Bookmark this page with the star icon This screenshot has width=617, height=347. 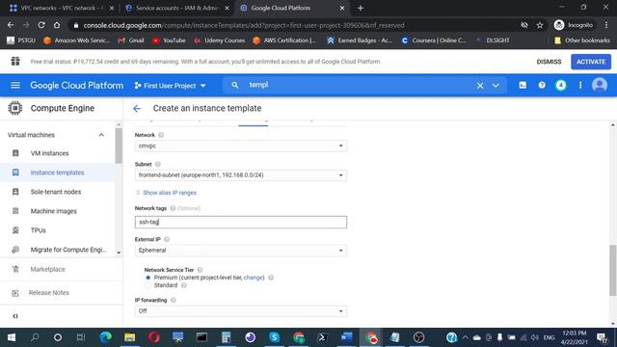coord(540,25)
